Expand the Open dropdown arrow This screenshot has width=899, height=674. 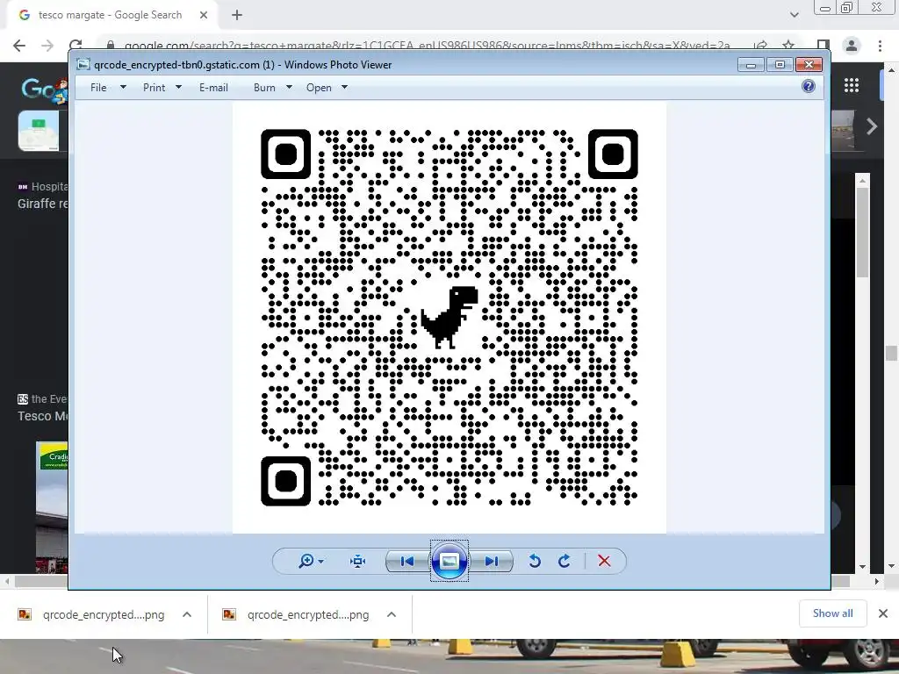(344, 87)
